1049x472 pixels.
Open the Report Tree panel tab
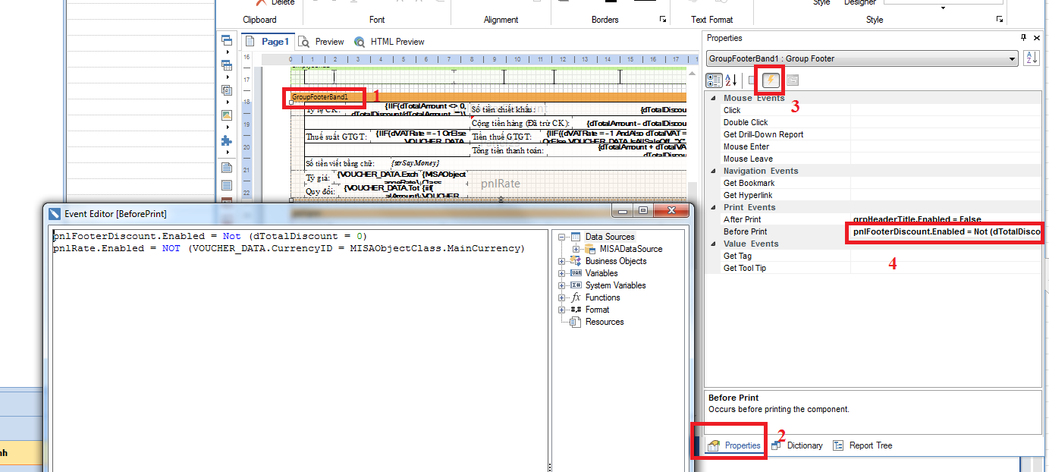click(x=862, y=445)
